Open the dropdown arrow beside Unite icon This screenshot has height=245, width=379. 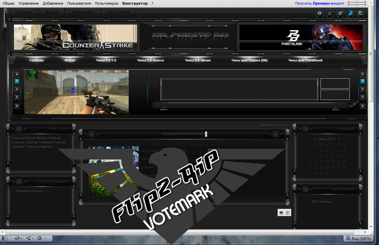33,239
